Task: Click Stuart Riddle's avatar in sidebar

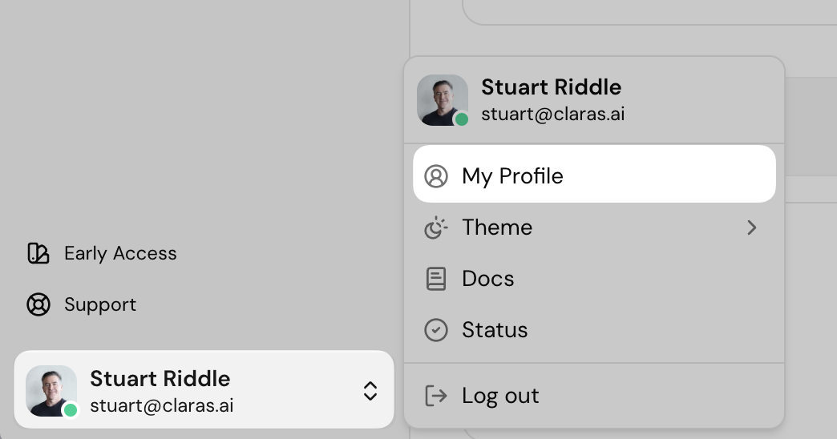Action: [x=51, y=391]
